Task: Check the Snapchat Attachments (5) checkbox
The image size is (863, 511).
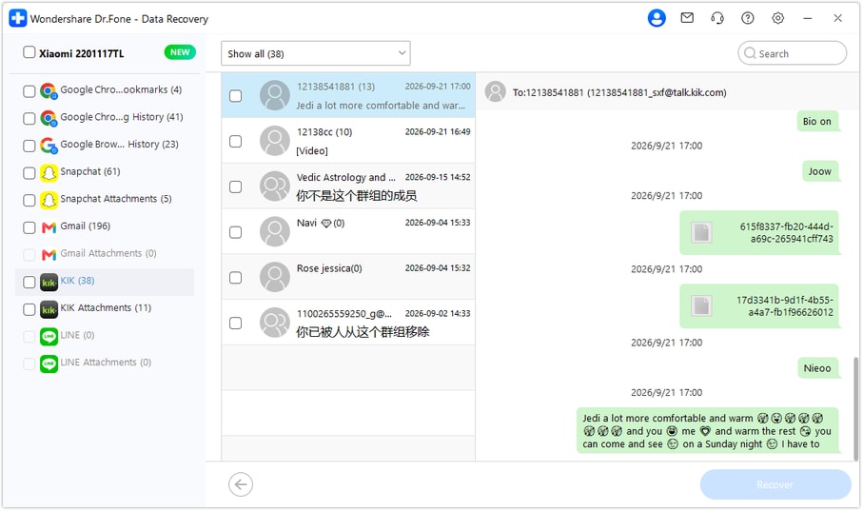Action: coord(29,200)
